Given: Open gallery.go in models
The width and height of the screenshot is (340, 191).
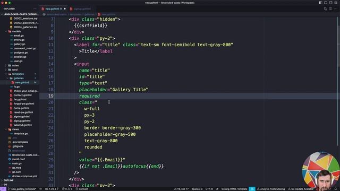Looking at the screenshot, I should [x=20, y=44].
